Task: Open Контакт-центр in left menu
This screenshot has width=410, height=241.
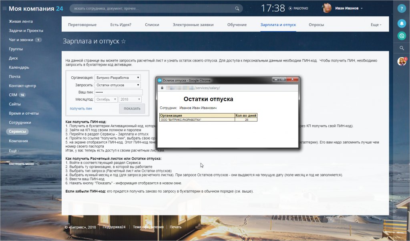Action: click(22, 86)
